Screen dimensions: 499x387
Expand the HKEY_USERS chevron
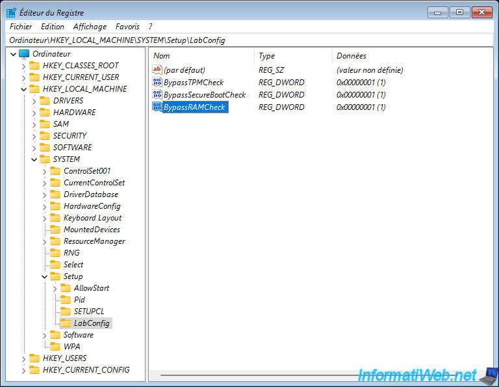[24, 359]
